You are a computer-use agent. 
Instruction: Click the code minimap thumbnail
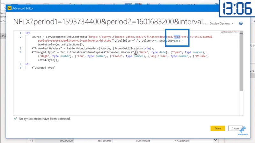[230, 33]
